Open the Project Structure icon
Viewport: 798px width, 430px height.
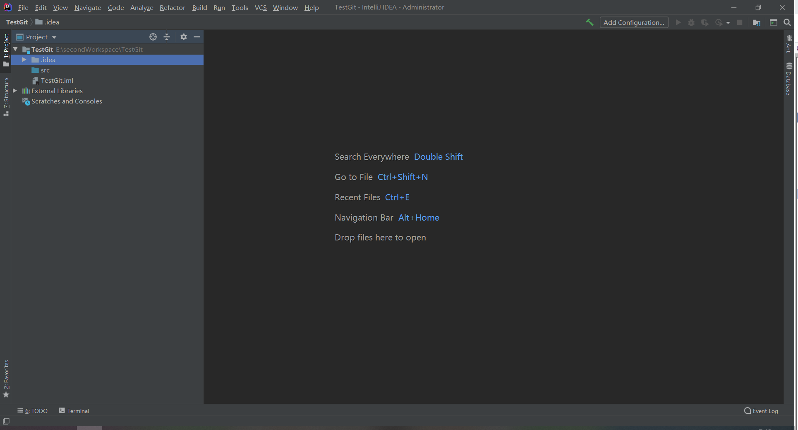757,22
